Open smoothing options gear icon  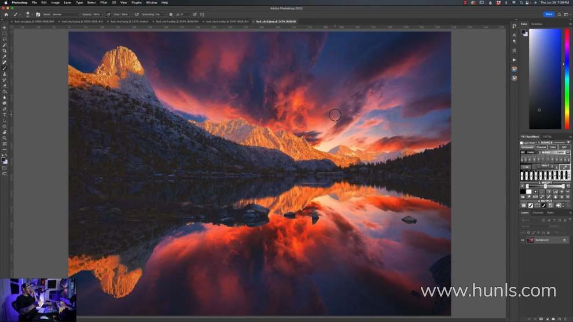click(x=171, y=14)
